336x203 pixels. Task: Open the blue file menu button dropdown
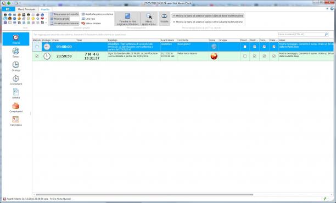click(8, 9)
